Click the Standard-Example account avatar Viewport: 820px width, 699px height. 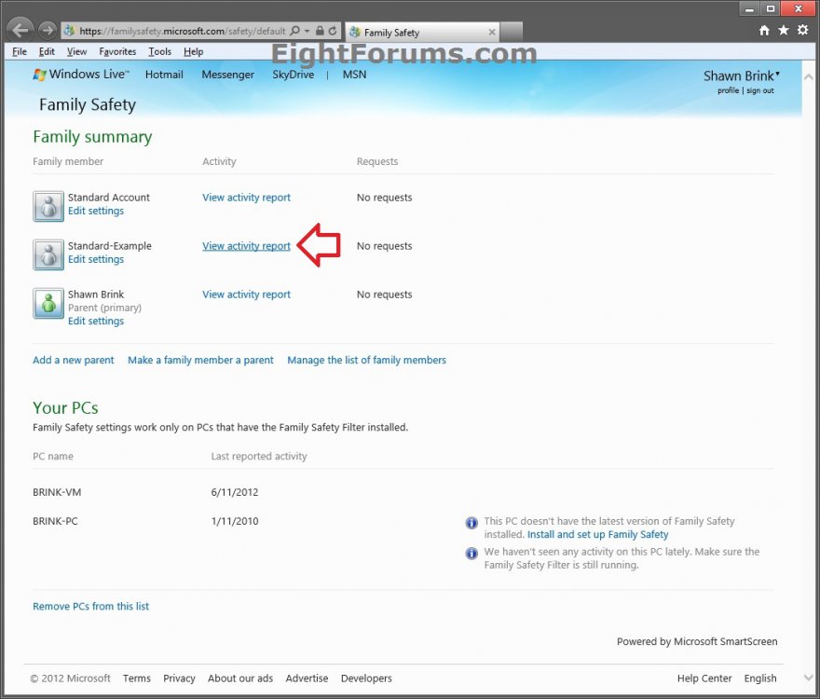tap(48, 254)
